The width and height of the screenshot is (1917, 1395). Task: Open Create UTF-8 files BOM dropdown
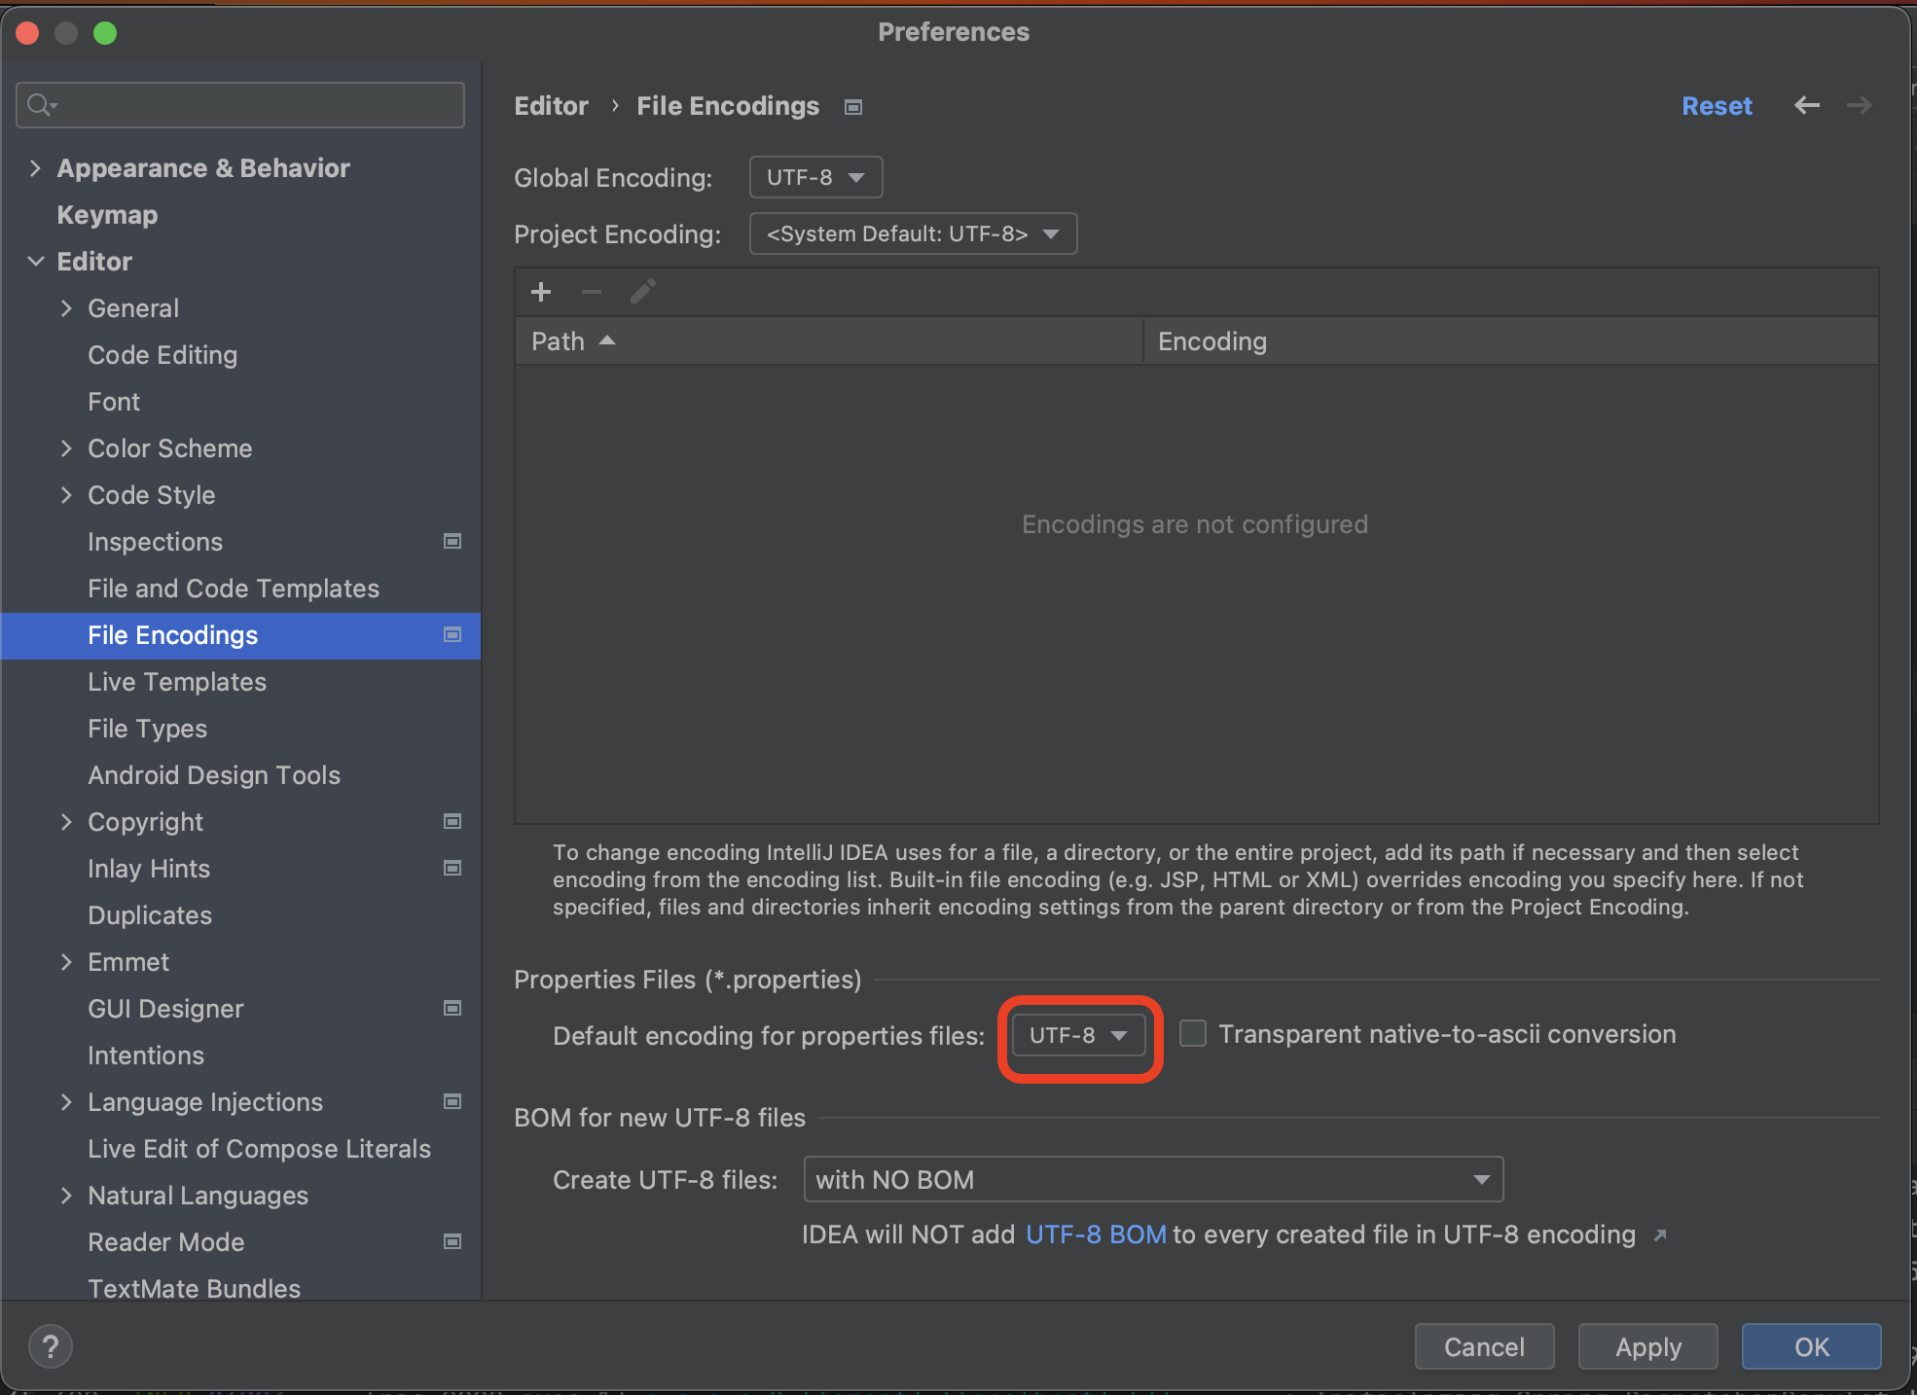pos(1153,1179)
